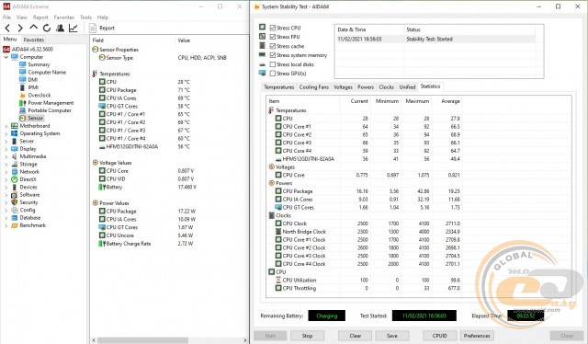Open the File menu
588x344 pixels.
[6, 17]
